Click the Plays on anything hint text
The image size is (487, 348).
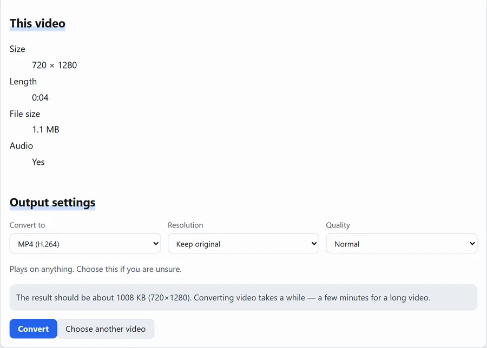pos(96,269)
